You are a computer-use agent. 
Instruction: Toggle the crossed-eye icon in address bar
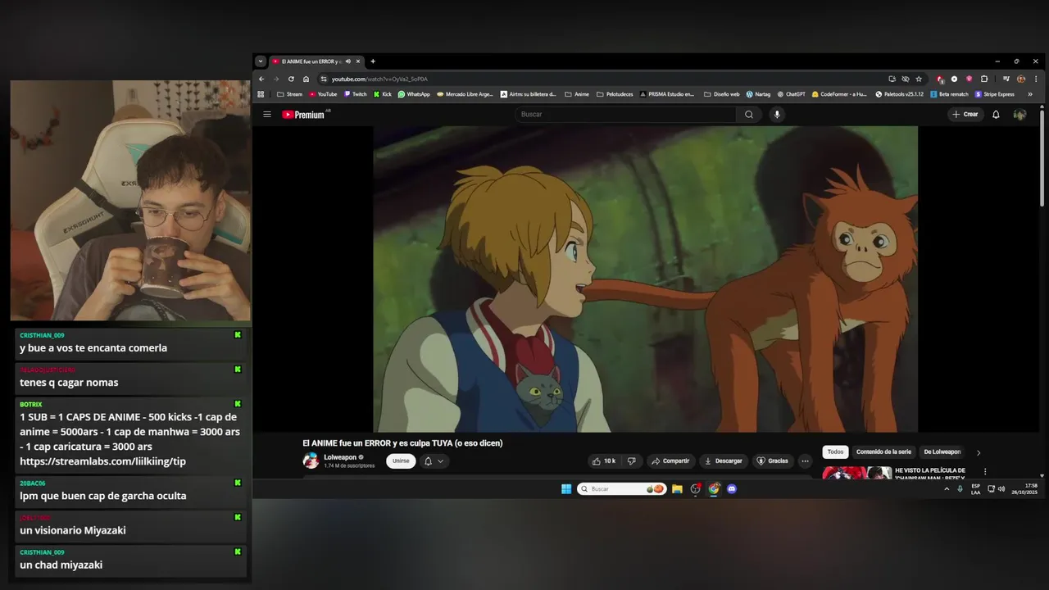[x=906, y=79]
